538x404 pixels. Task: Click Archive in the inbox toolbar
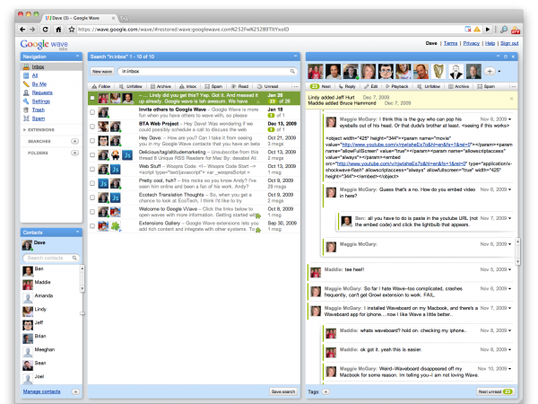click(161, 86)
